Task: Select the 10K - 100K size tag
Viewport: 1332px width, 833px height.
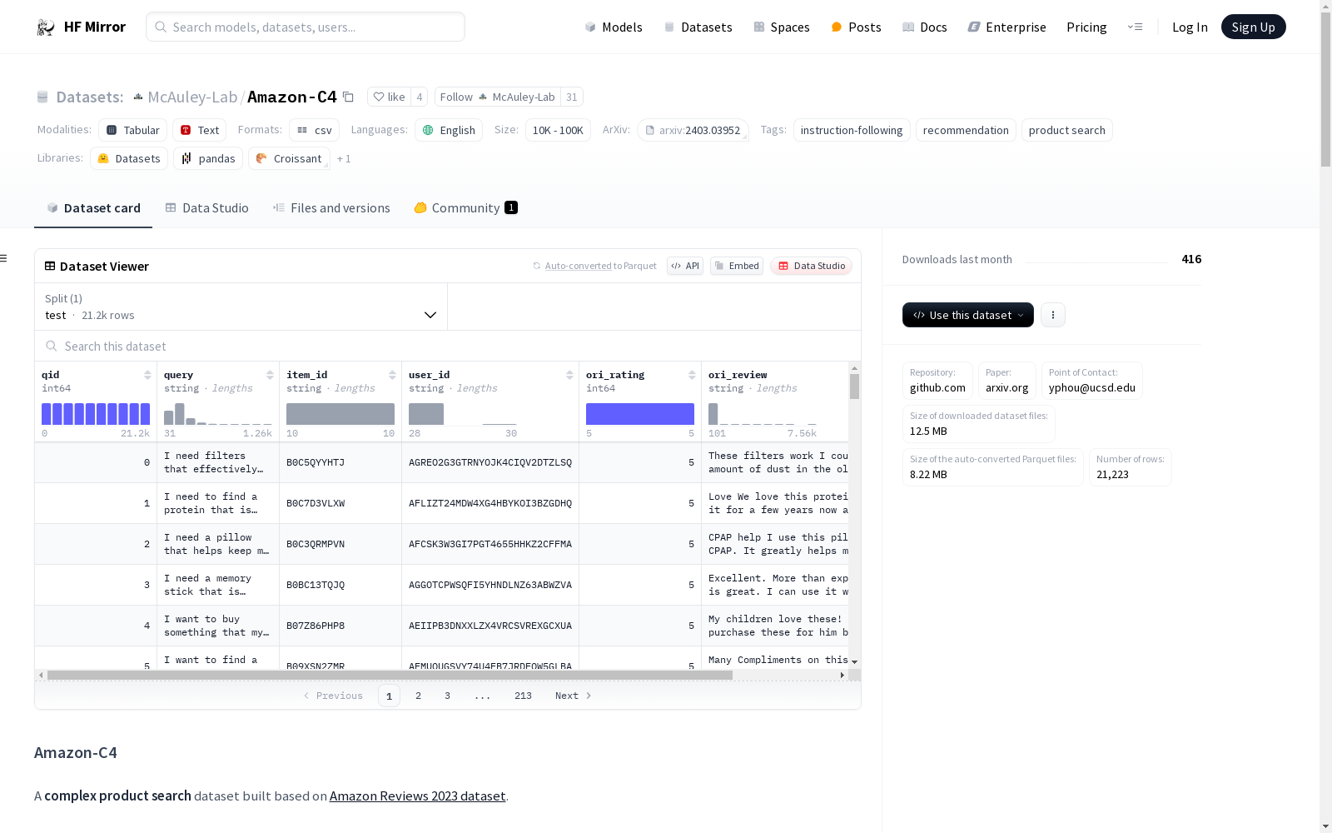Action: point(558,130)
